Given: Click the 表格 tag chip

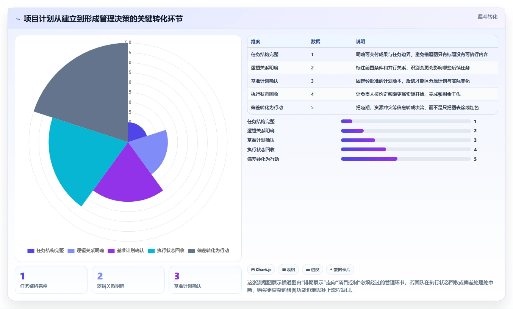Looking at the screenshot, I should (x=288, y=270).
